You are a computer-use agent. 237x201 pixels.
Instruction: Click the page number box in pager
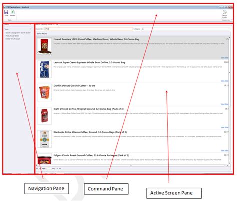click(49, 168)
